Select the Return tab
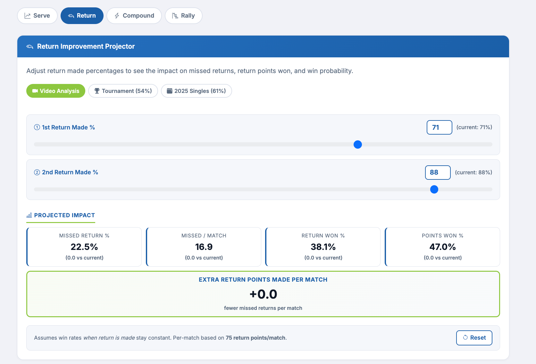The image size is (536, 364). click(x=82, y=16)
